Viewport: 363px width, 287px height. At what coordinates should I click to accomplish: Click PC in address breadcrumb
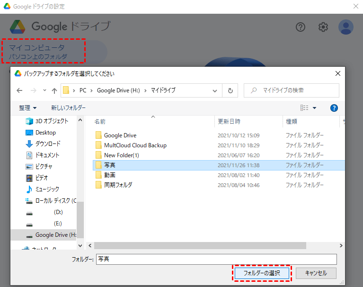point(83,90)
